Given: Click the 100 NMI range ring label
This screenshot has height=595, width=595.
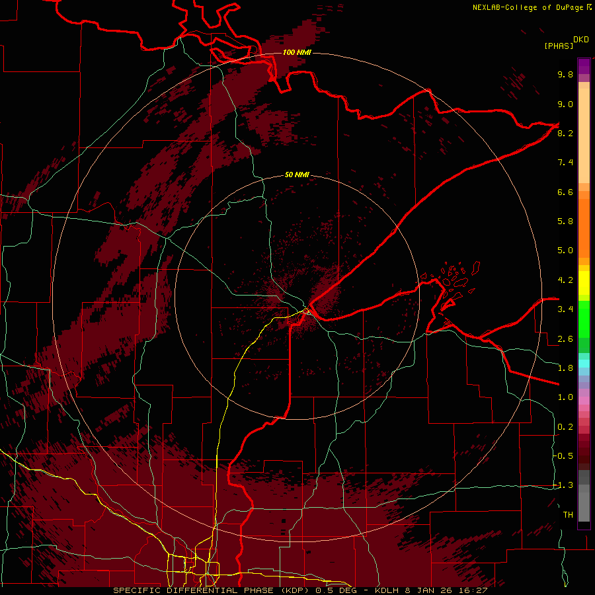Looking at the screenshot, I should pyautogui.click(x=297, y=52).
